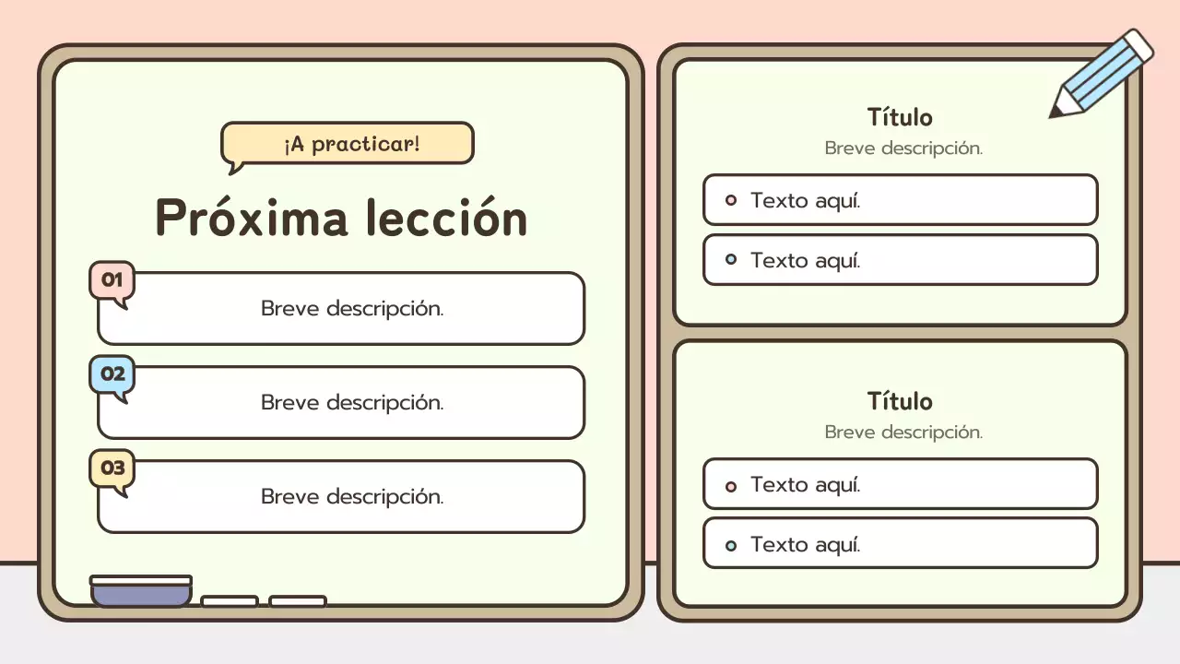1180x664 pixels.
Task: Click the rightmost chalk piece on the ledge
Action: (x=297, y=601)
